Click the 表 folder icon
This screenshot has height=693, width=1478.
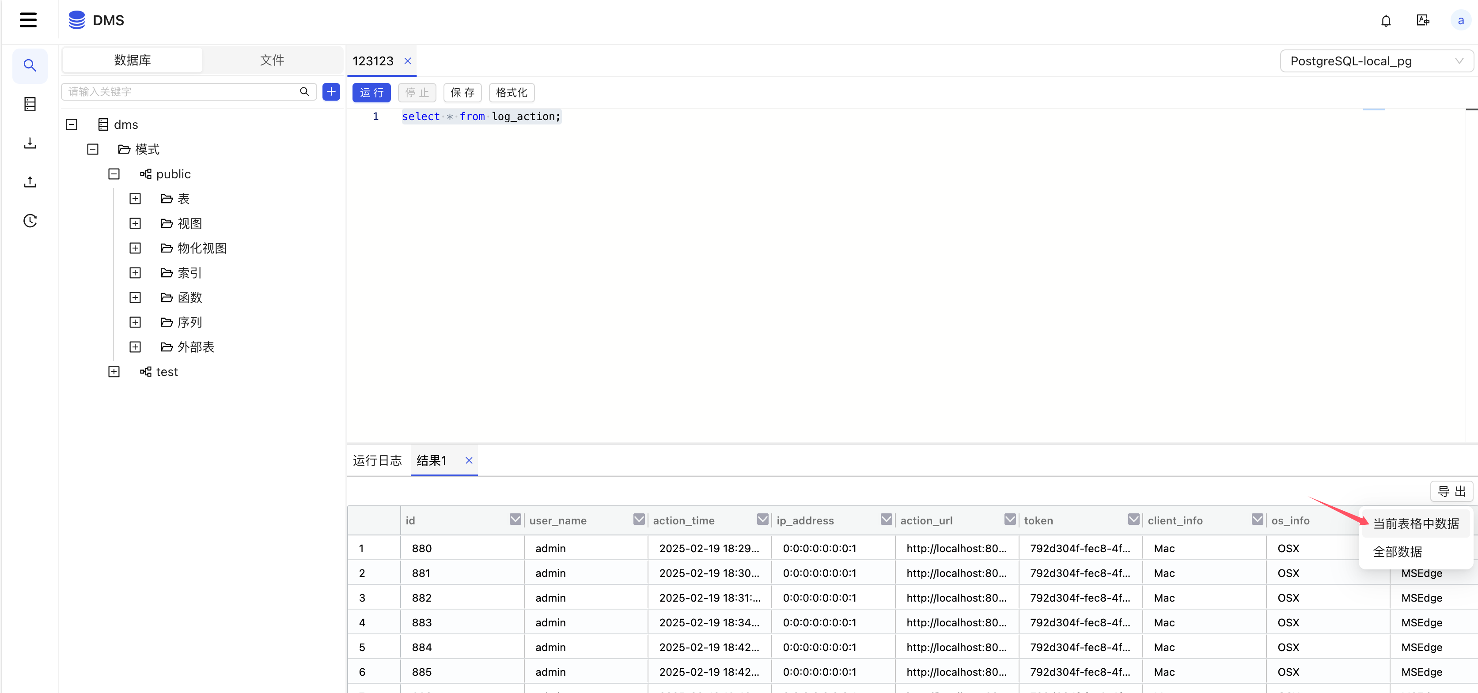(167, 198)
